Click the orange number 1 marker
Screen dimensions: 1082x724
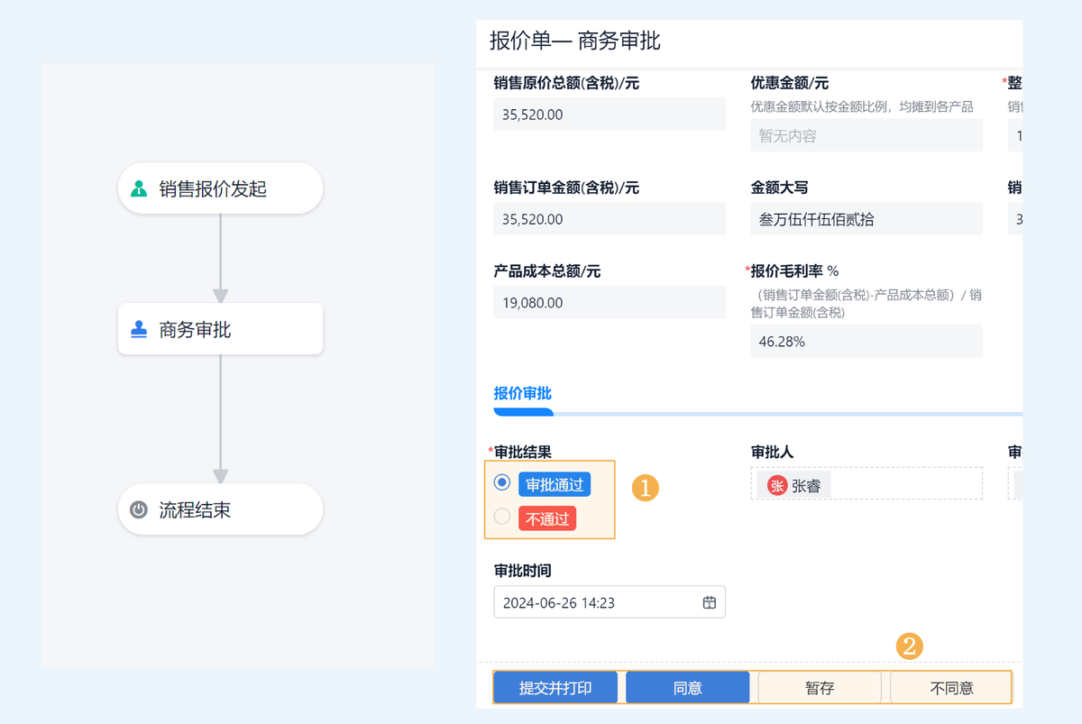(x=646, y=488)
